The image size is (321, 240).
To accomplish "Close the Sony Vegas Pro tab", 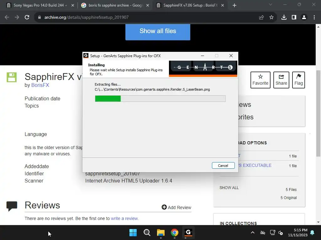I will (x=72, y=6).
